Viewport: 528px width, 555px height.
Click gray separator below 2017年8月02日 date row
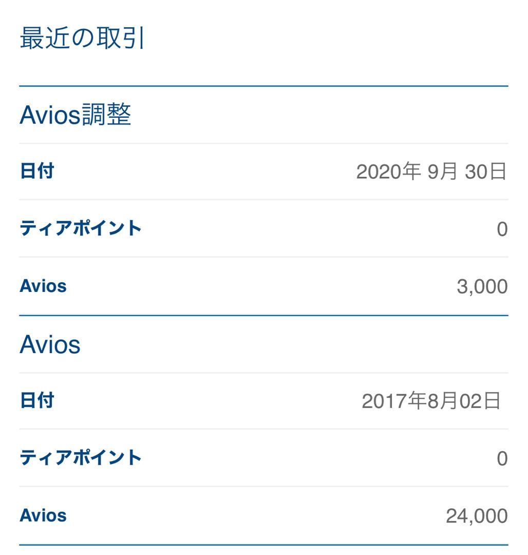pyautogui.click(x=263, y=429)
